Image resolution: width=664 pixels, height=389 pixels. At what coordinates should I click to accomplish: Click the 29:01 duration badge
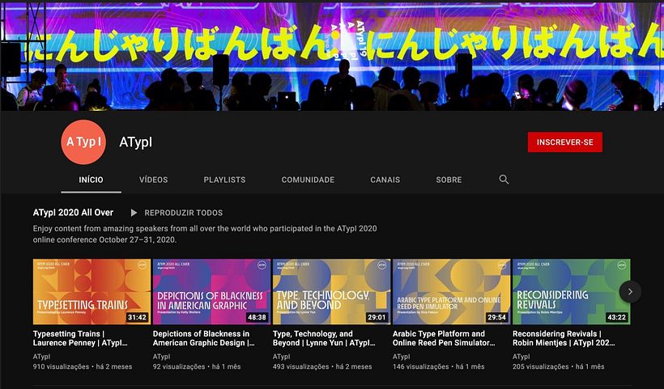[x=377, y=317]
